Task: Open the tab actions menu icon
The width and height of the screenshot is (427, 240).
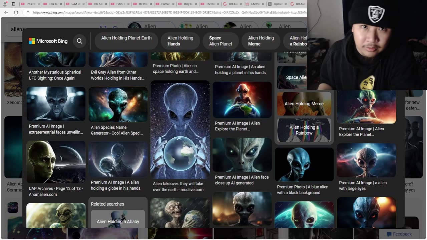Action: point(13,4)
